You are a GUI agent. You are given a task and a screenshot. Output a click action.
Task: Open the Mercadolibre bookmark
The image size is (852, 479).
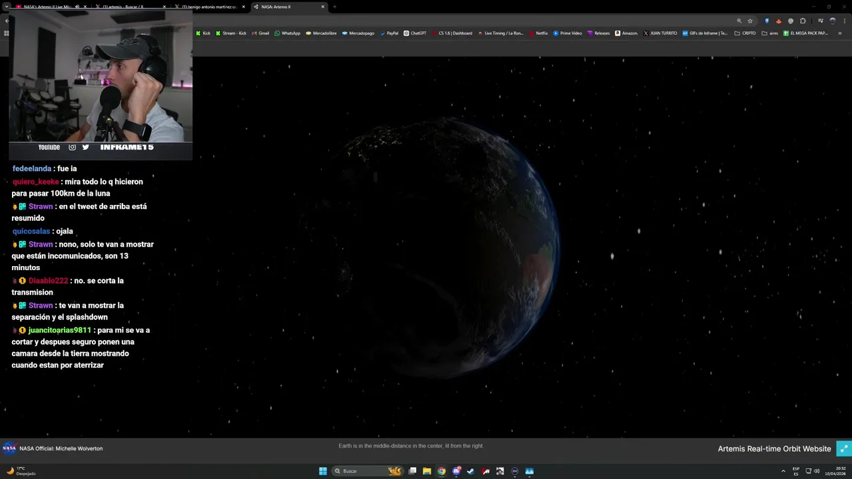[321, 33]
